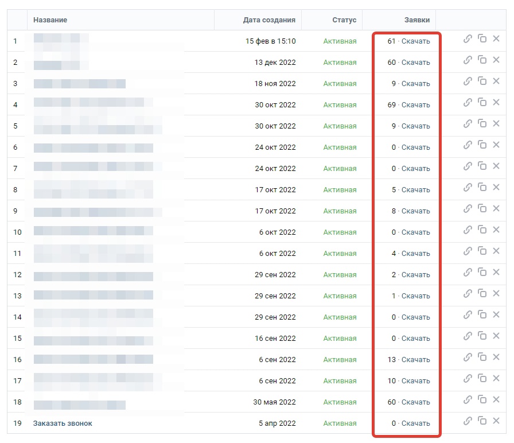Delete the form in row 10

[x=496, y=230]
